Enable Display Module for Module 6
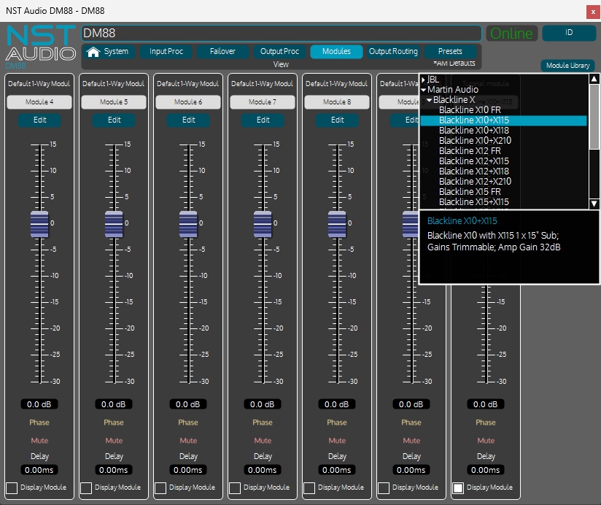The width and height of the screenshot is (601, 505). coord(160,488)
